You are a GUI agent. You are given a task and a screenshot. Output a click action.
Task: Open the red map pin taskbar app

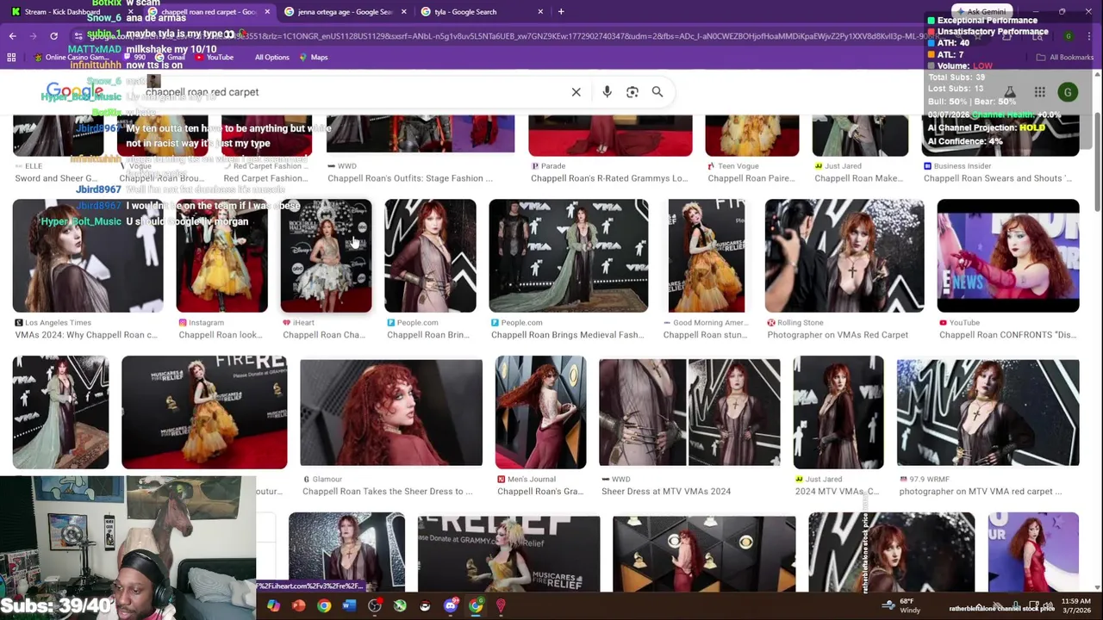pyautogui.click(x=501, y=606)
